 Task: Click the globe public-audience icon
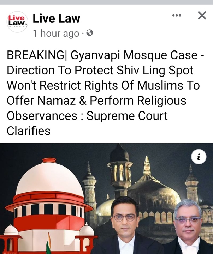click(90, 33)
